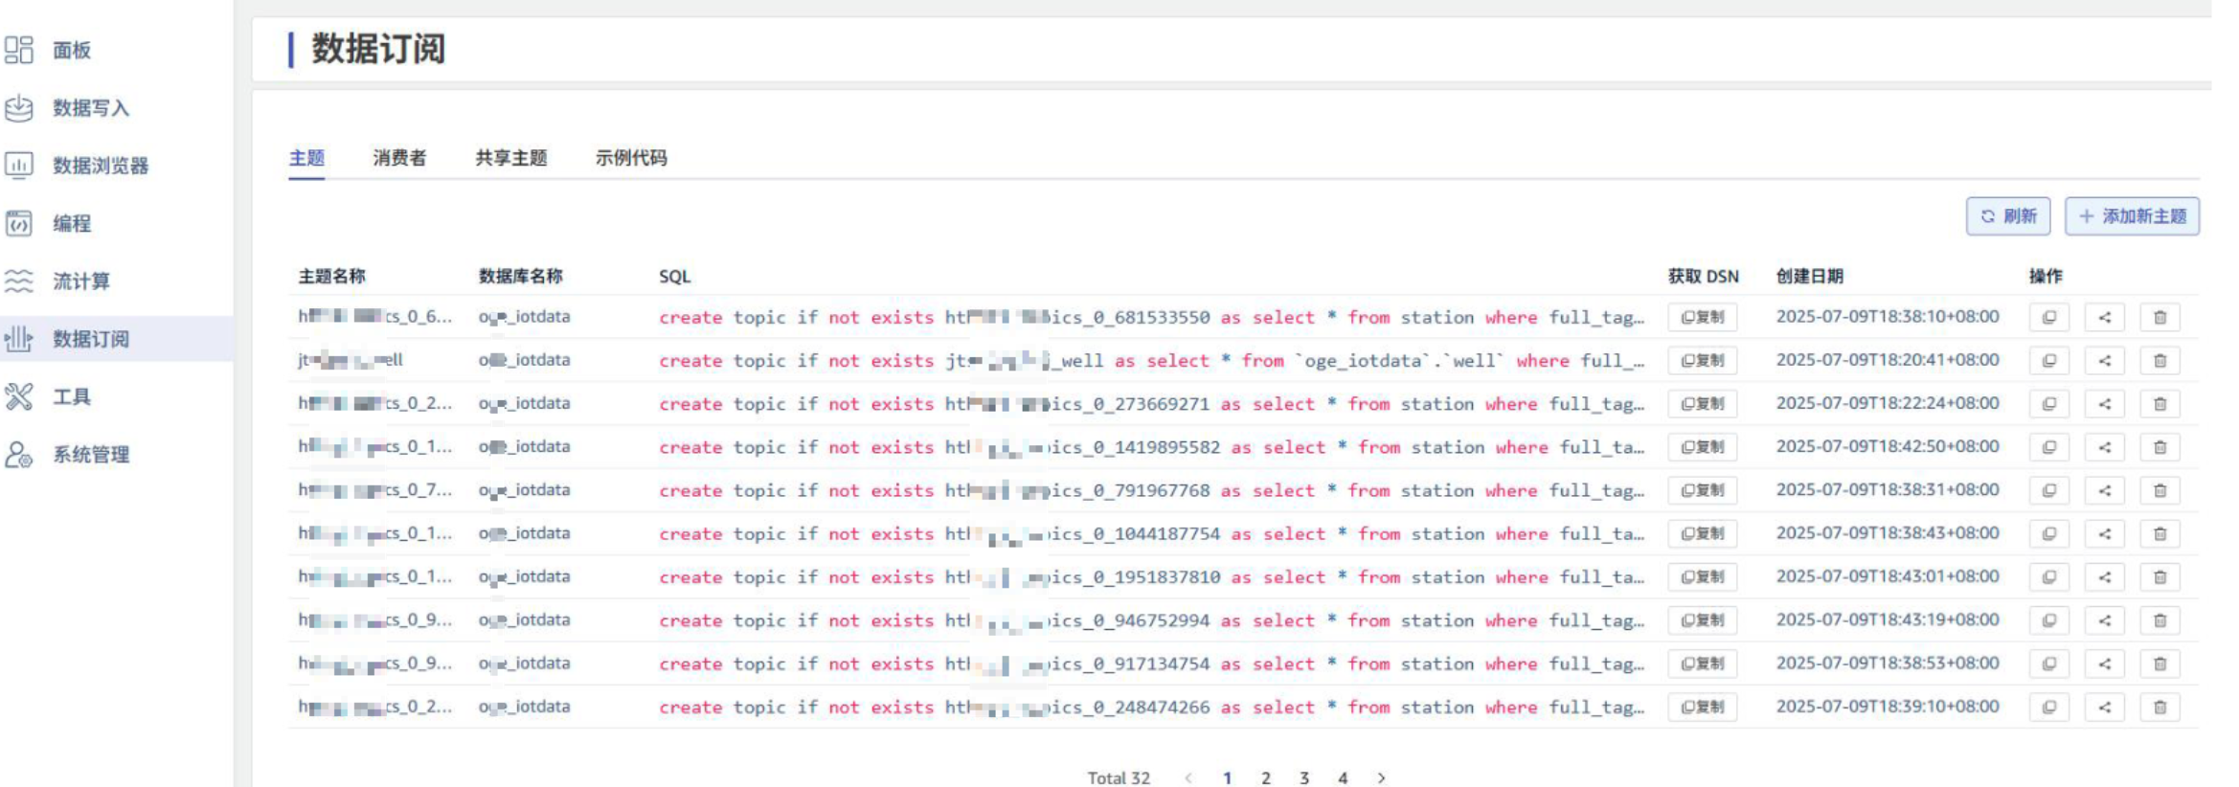Viewport: 2239px width, 787px height.
Task: Copy DSN for topic created 18:20:41
Action: (x=1702, y=361)
